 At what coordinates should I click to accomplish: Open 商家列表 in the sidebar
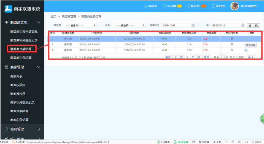coord(16,77)
